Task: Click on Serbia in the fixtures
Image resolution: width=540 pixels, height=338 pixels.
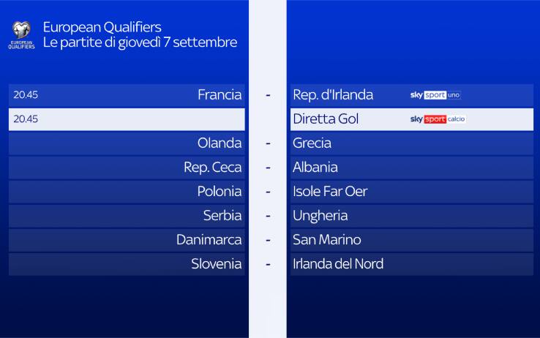Action: 222,216
